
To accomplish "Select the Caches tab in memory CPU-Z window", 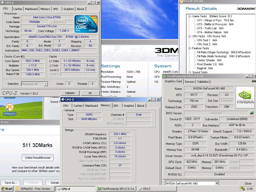I will 78,106.
